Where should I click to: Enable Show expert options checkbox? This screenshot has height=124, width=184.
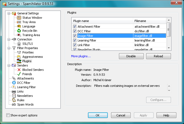(x=8, y=115)
